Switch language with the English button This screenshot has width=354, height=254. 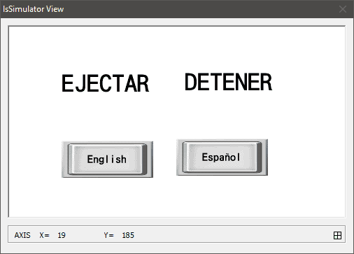pyautogui.click(x=107, y=160)
